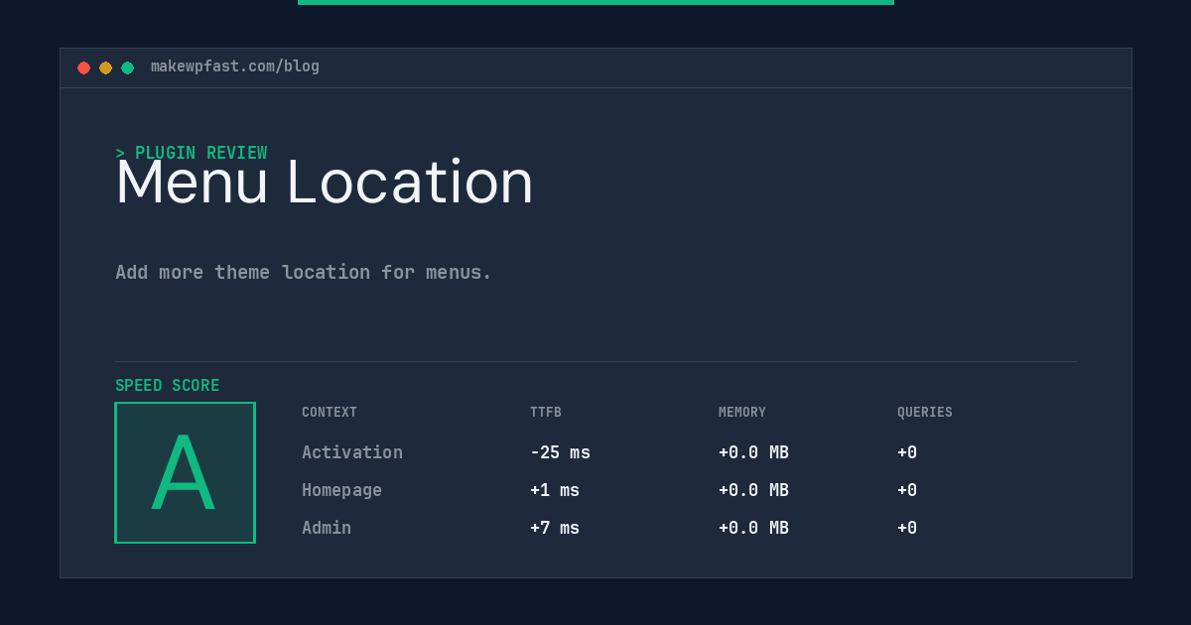Image resolution: width=1191 pixels, height=625 pixels.
Task: Click the Admin row memory value
Action: (753, 528)
